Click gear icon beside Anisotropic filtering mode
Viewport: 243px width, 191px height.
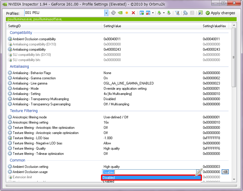tap(10, 117)
